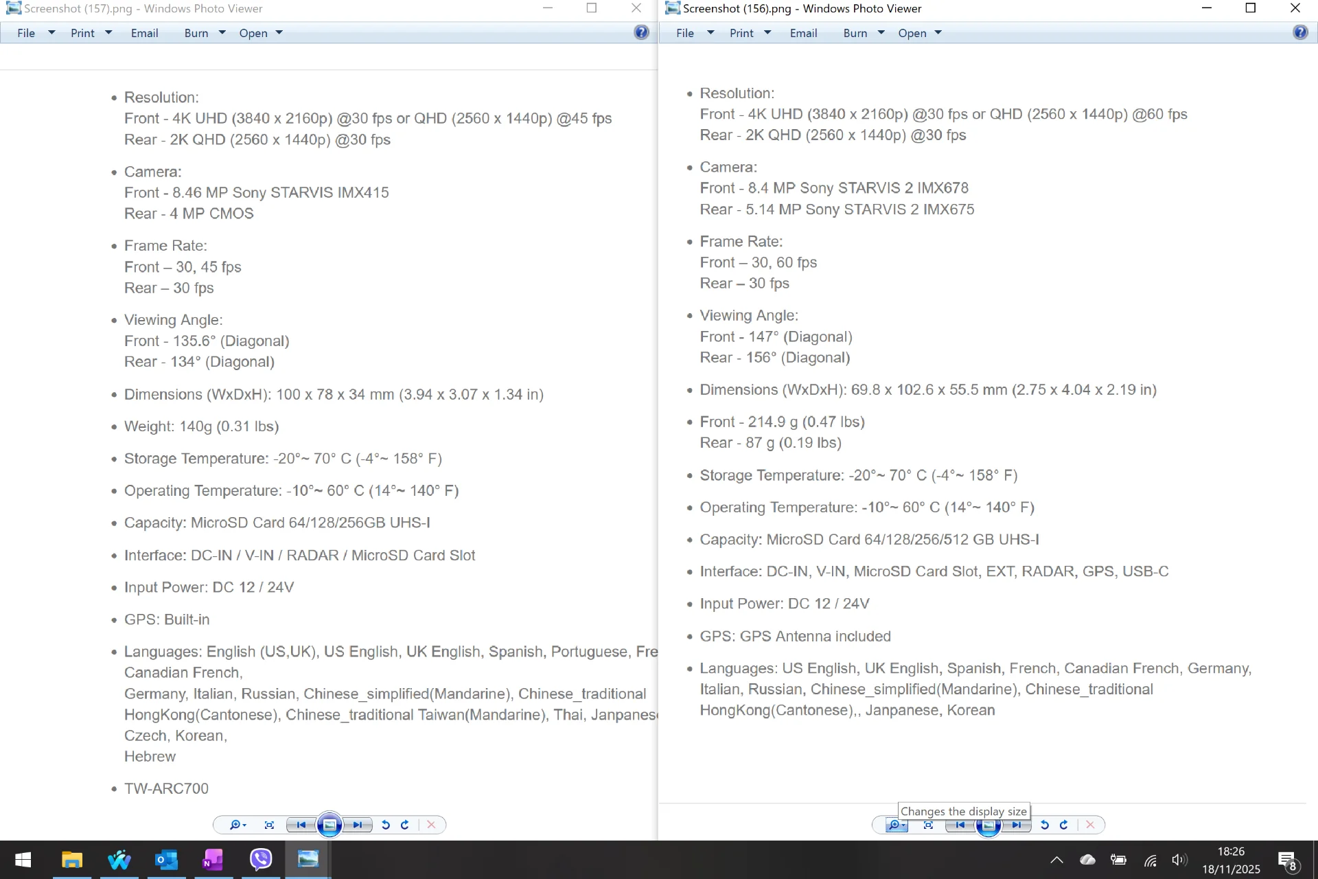The width and height of the screenshot is (1318, 879).
Task: Open File menu in Screenshot (157) window
Action: [26, 33]
